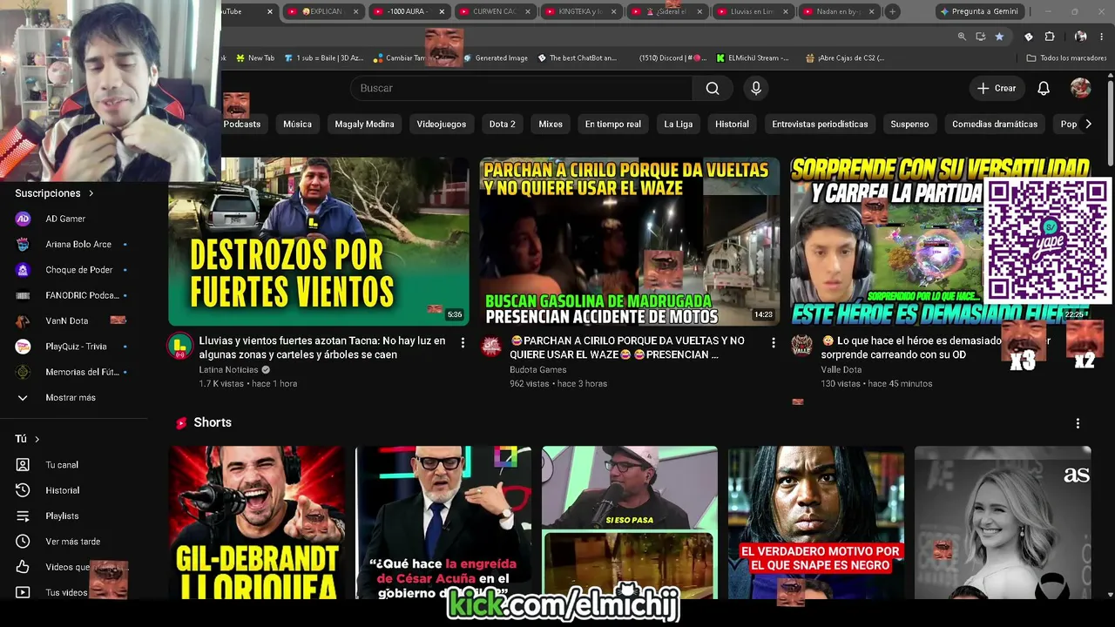This screenshot has height=627, width=1115.
Task: Select the Podcasts chip
Action: pos(241,124)
